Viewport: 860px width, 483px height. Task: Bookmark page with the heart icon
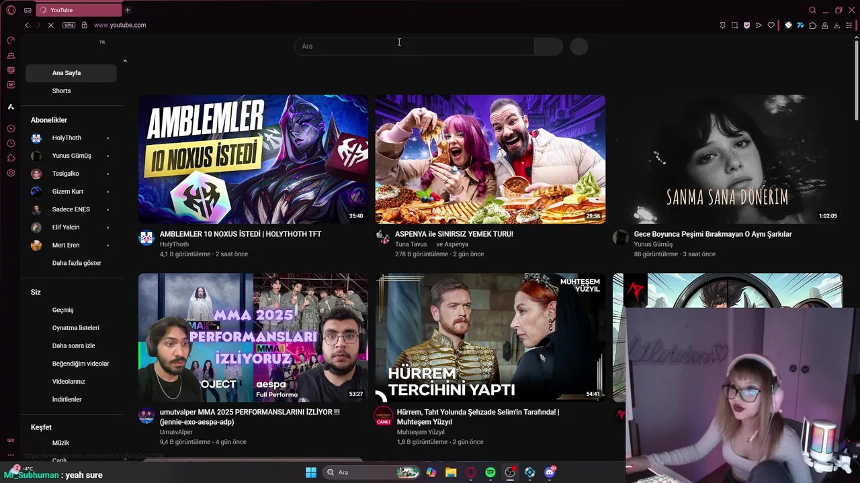771,25
